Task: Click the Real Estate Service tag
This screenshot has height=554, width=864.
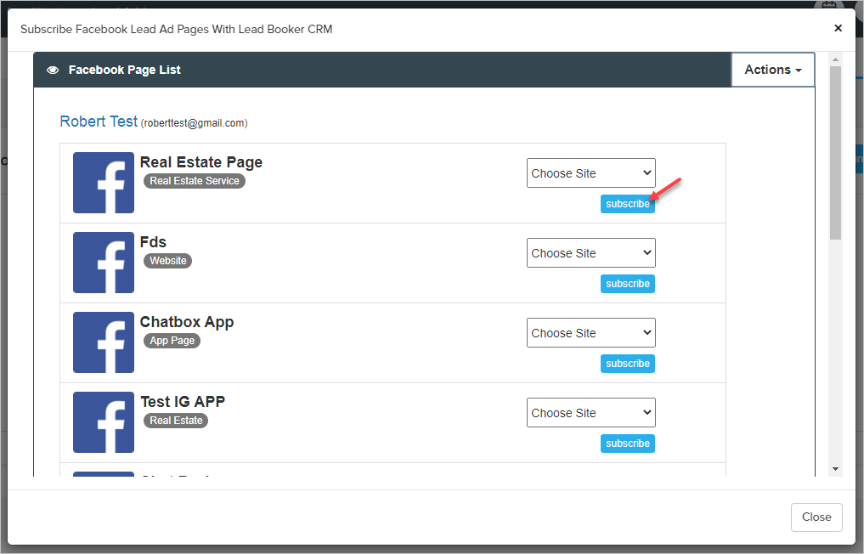Action: click(195, 181)
